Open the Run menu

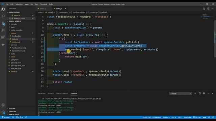pos(36,4)
